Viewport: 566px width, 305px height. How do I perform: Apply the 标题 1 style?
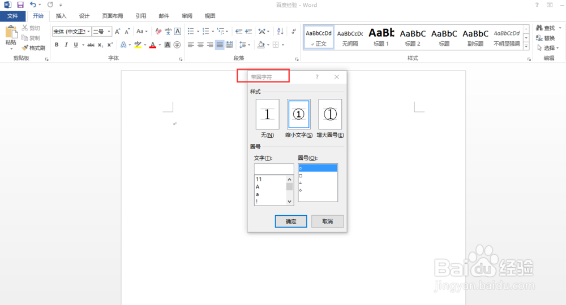(x=381, y=37)
